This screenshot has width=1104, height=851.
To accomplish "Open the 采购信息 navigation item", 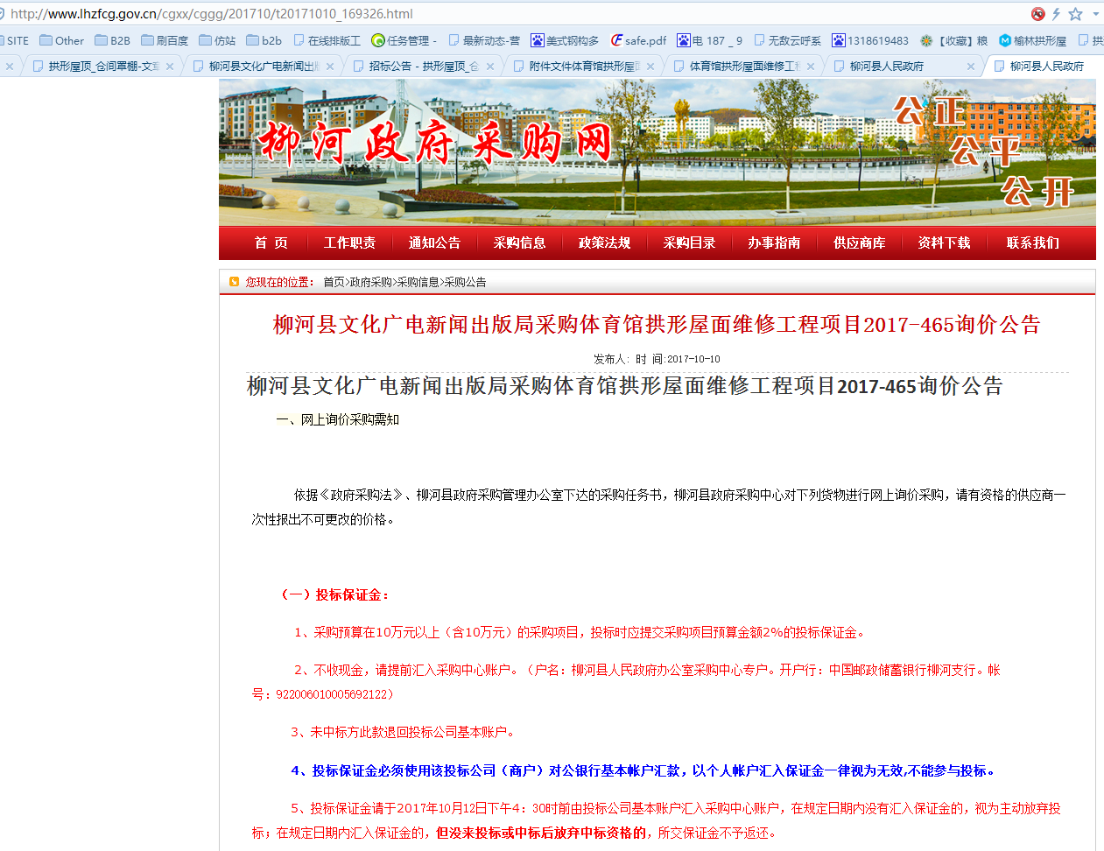I will click(x=519, y=243).
